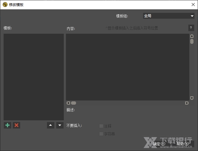Image resolution: width=198 pixels, height=151 pixels.
Task: Move template down with the down arrow button
Action: click(x=60, y=125)
